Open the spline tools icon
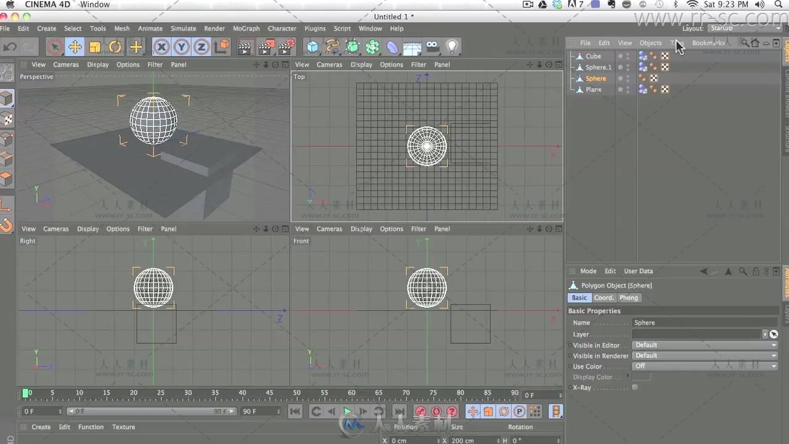The height and width of the screenshot is (444, 789). pos(333,47)
